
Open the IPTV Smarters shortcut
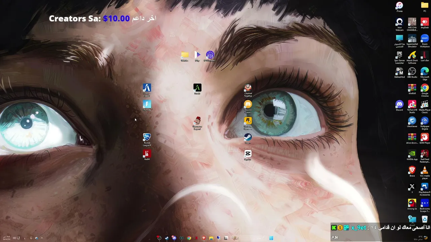tap(210, 56)
